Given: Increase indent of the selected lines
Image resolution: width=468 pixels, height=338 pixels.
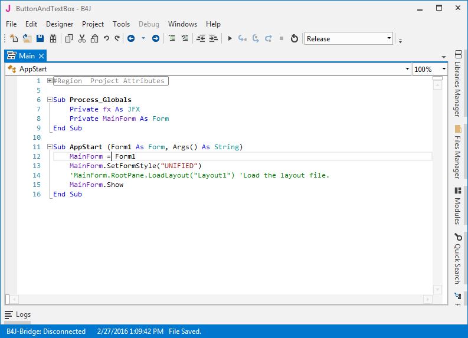Looking at the screenshot, I should coord(214,38).
